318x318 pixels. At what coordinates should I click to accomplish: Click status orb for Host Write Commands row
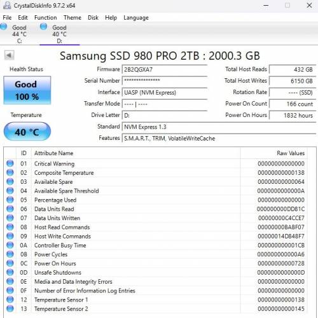tap(10, 236)
